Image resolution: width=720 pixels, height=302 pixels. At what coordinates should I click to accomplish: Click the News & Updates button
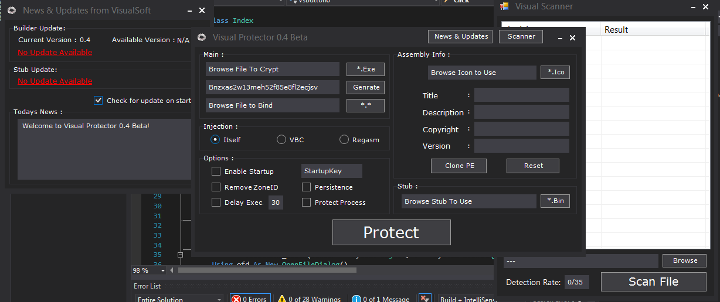(x=461, y=36)
